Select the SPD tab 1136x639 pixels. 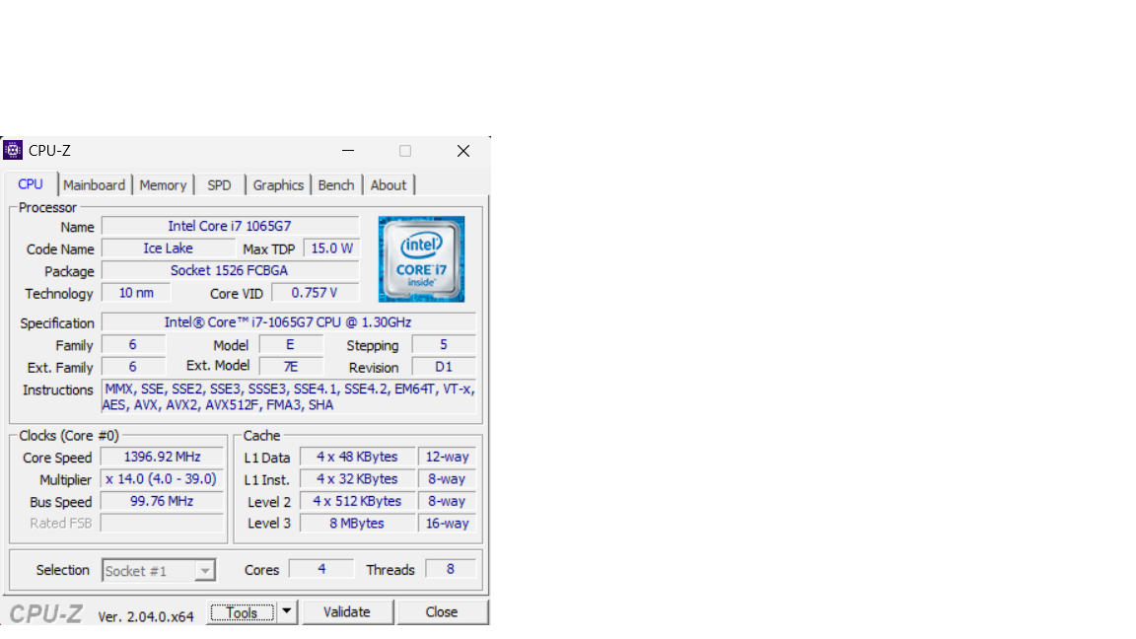click(219, 184)
